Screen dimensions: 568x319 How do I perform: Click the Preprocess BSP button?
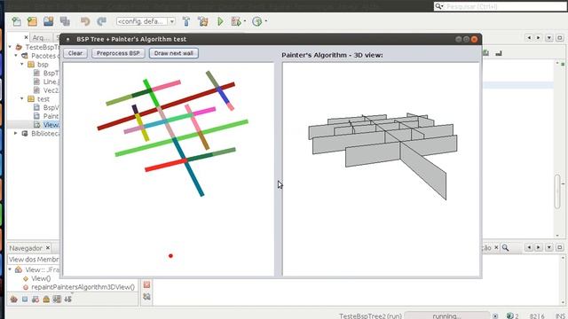click(118, 53)
